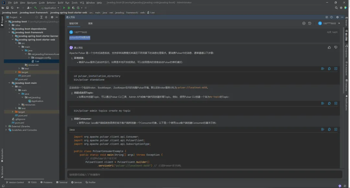Expand all in Project panel
Screen dimensions: 350x188
(x=41, y=17)
